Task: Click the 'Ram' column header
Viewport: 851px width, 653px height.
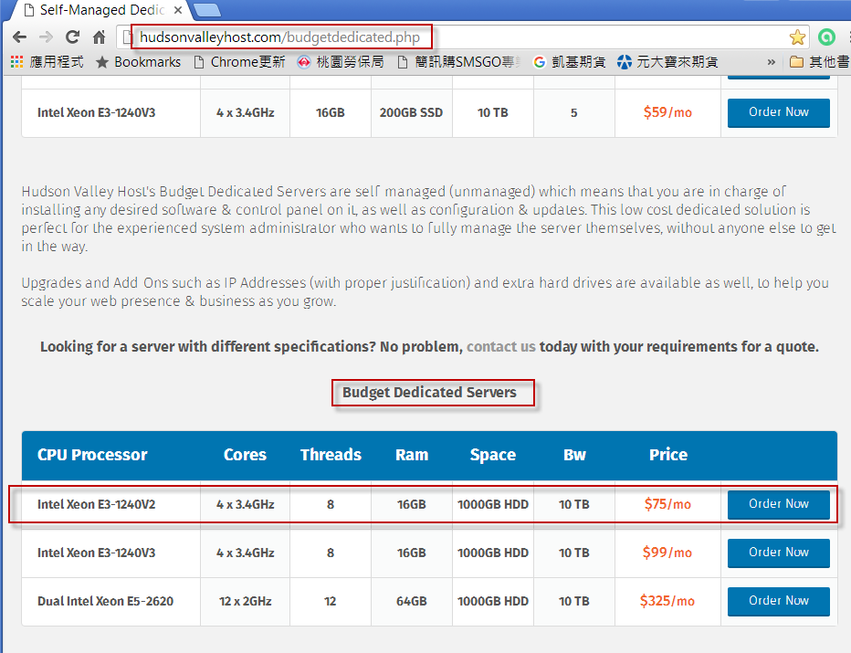Action: 412,454
